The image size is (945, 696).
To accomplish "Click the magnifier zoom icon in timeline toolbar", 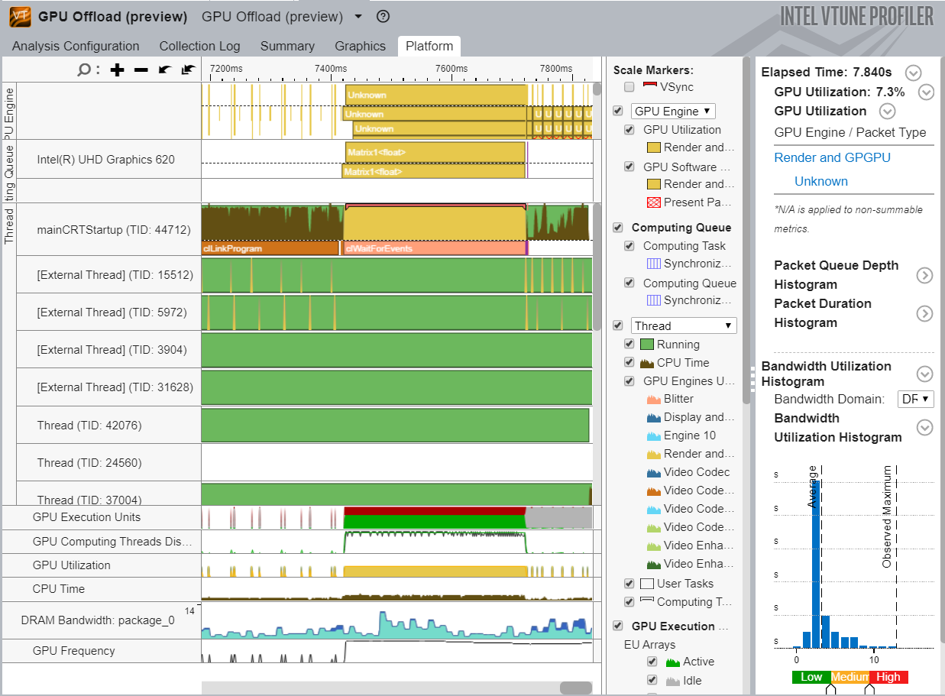I will pyautogui.click(x=84, y=70).
